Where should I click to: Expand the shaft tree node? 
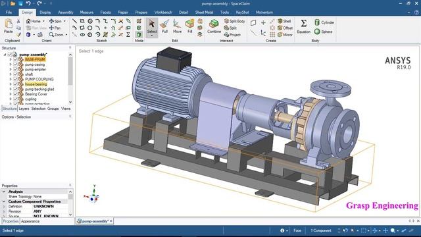coord(11,74)
